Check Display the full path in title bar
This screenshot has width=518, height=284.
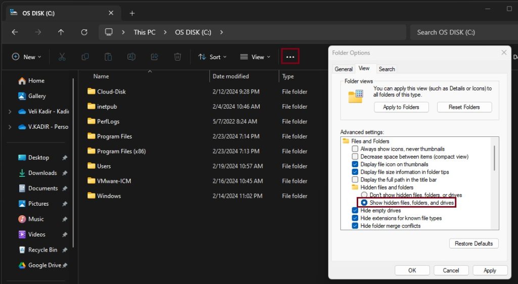(355, 179)
